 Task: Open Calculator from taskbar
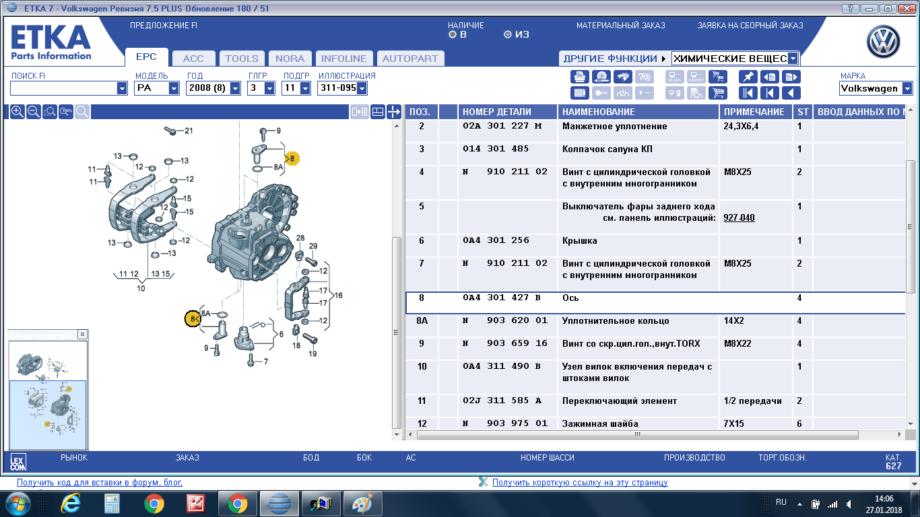(112, 504)
